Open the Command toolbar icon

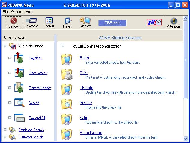click(x=32, y=21)
